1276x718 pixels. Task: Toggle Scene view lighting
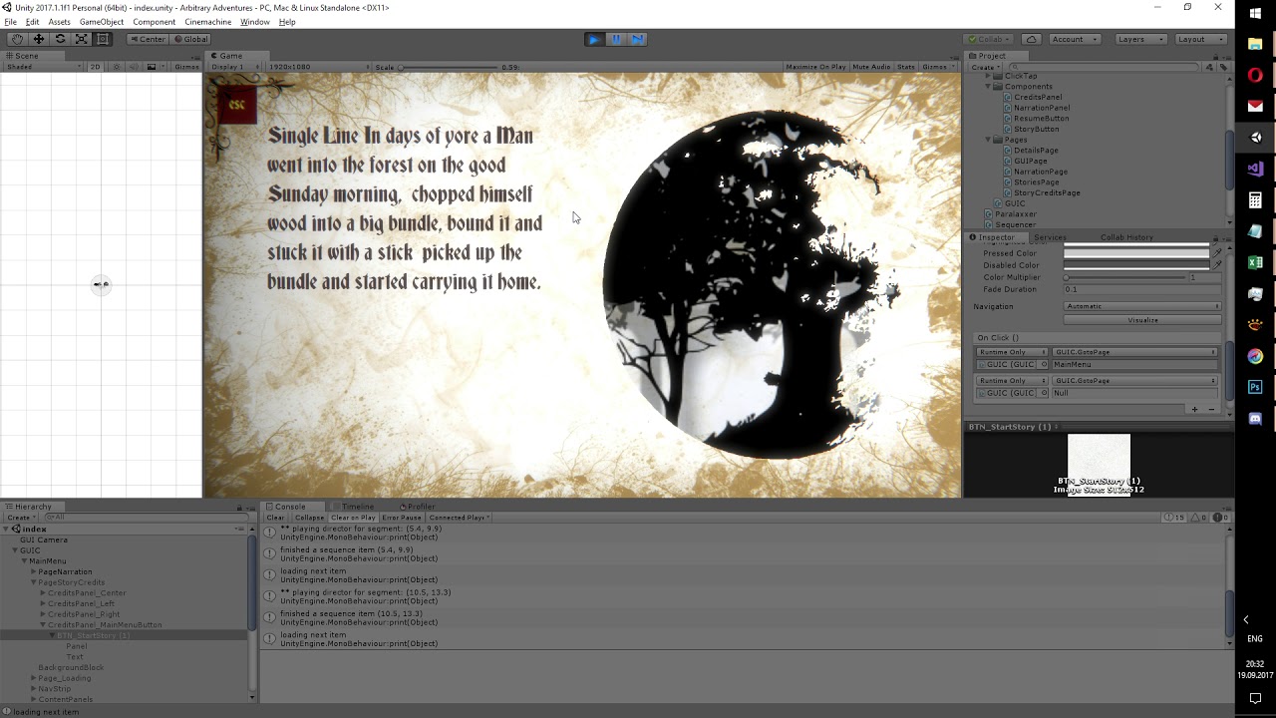coord(117,67)
